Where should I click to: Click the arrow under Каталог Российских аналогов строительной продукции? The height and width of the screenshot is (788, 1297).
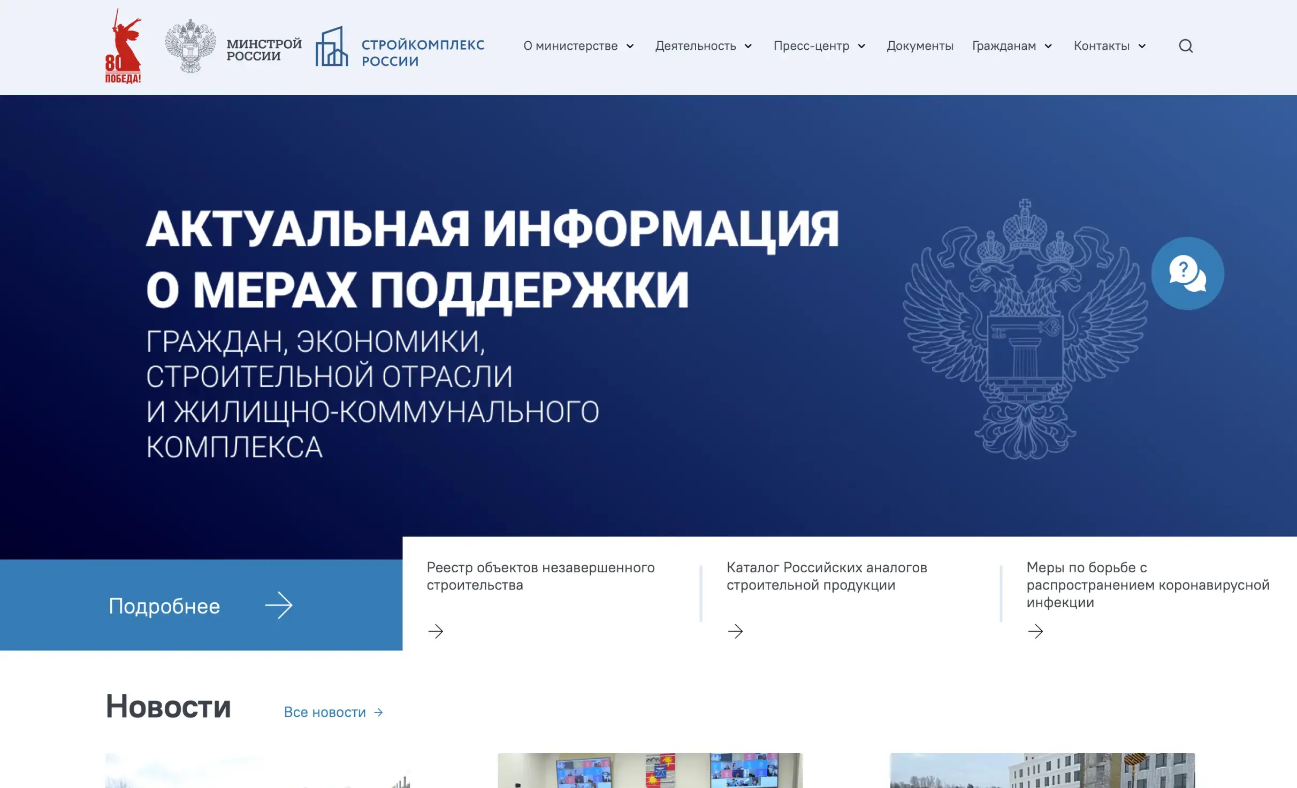click(x=736, y=632)
